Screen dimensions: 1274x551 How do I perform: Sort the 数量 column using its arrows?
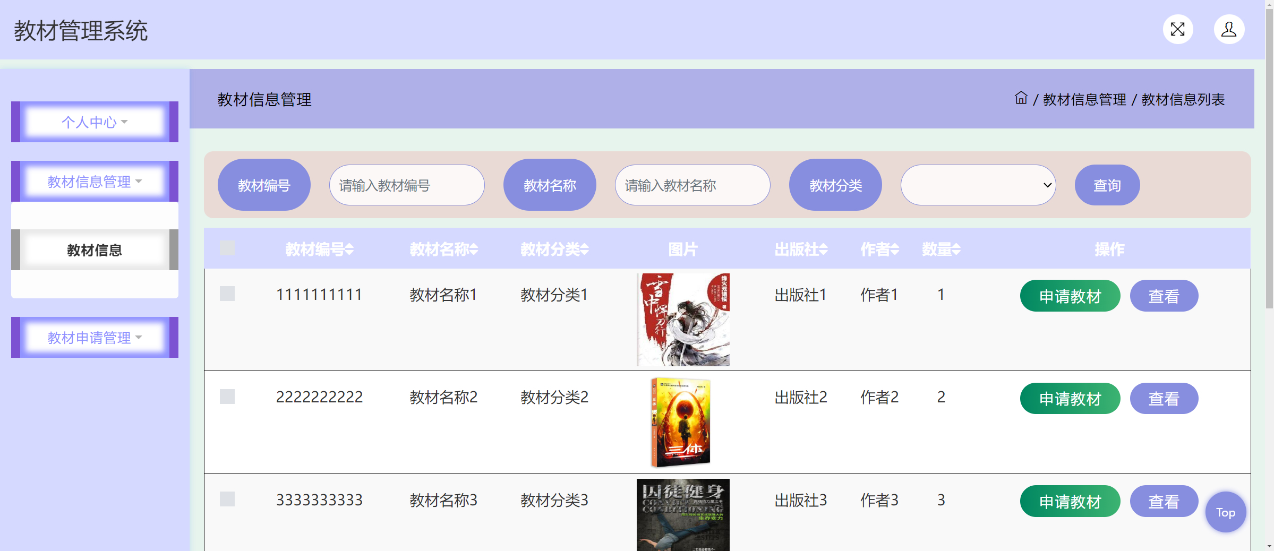[957, 249]
